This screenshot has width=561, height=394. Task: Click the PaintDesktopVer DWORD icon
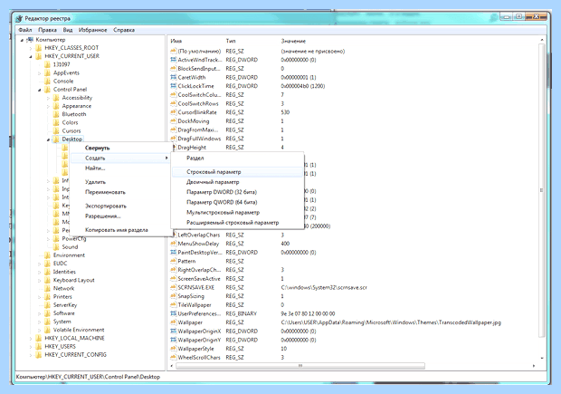[x=174, y=253]
